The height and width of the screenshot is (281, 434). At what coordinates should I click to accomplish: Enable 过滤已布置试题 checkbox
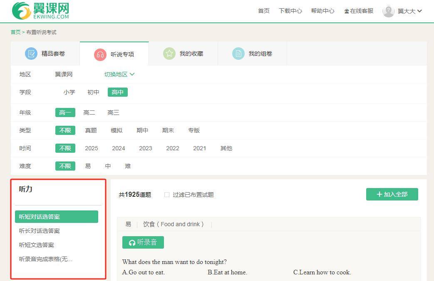167,195
